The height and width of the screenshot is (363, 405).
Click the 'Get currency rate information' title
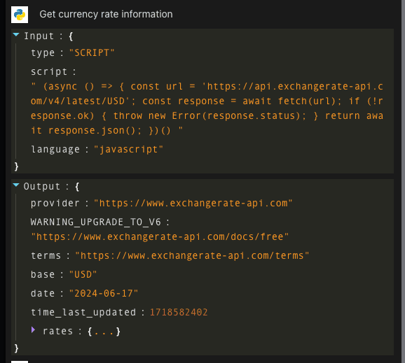tap(106, 14)
